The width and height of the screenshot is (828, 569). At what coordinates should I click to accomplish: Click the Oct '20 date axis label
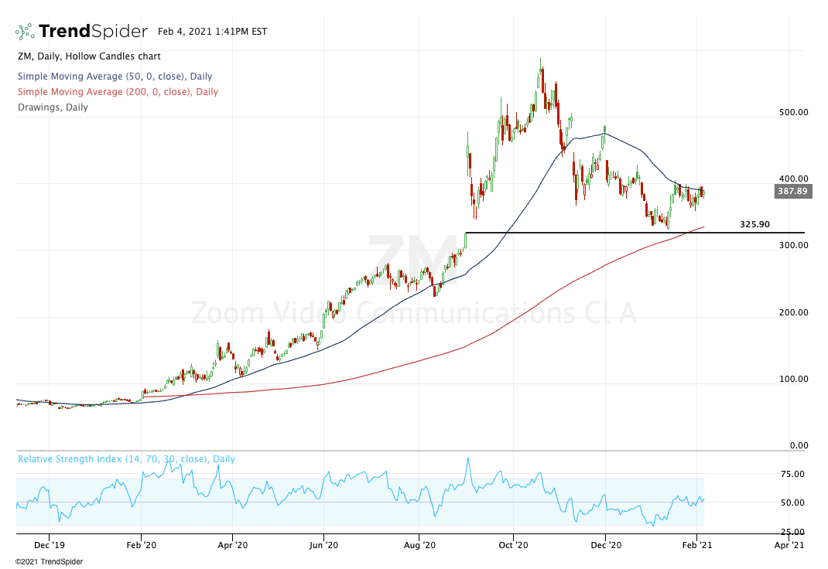(x=513, y=545)
